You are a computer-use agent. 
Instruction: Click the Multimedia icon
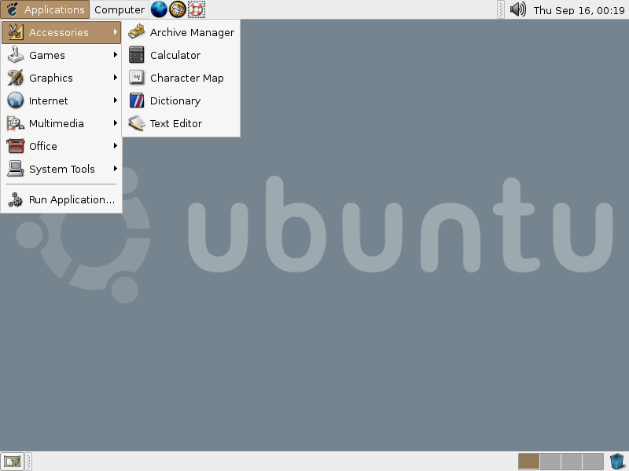pos(16,123)
